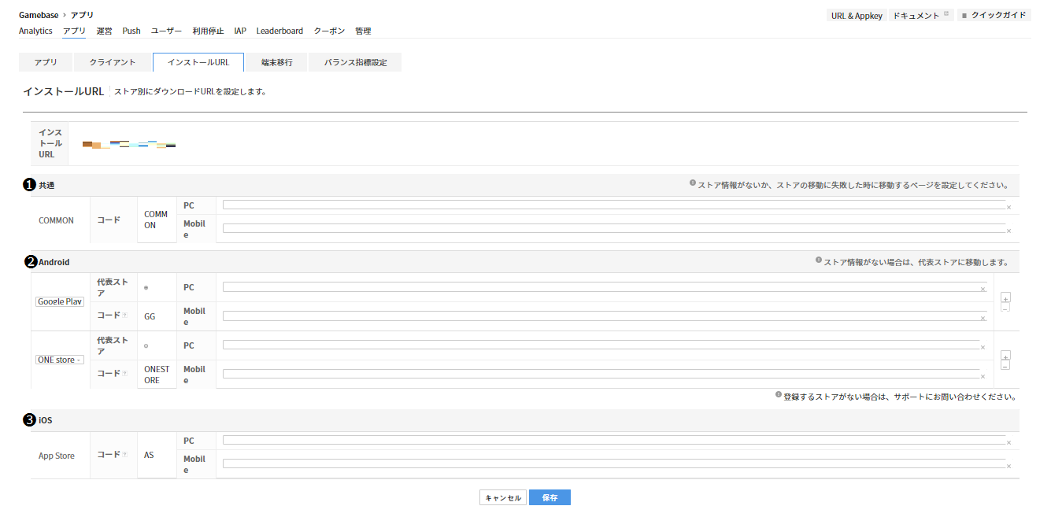Open the クイックガイド
The width and height of the screenshot is (1051, 517).
coord(994,16)
